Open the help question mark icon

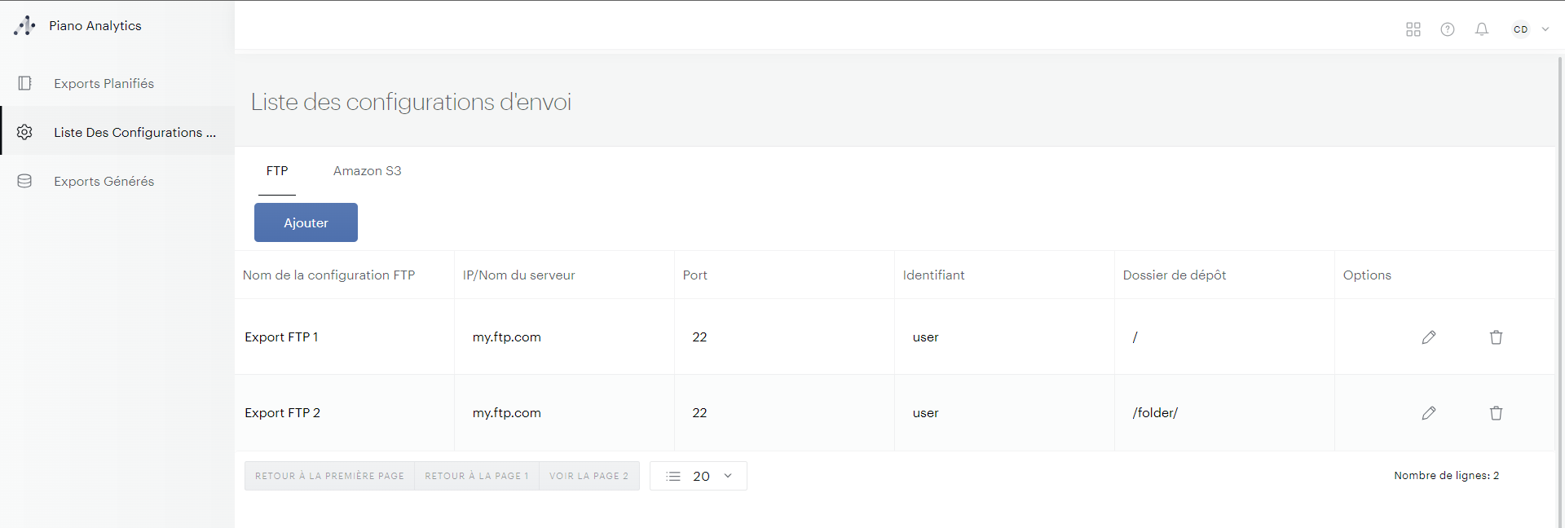(1448, 29)
